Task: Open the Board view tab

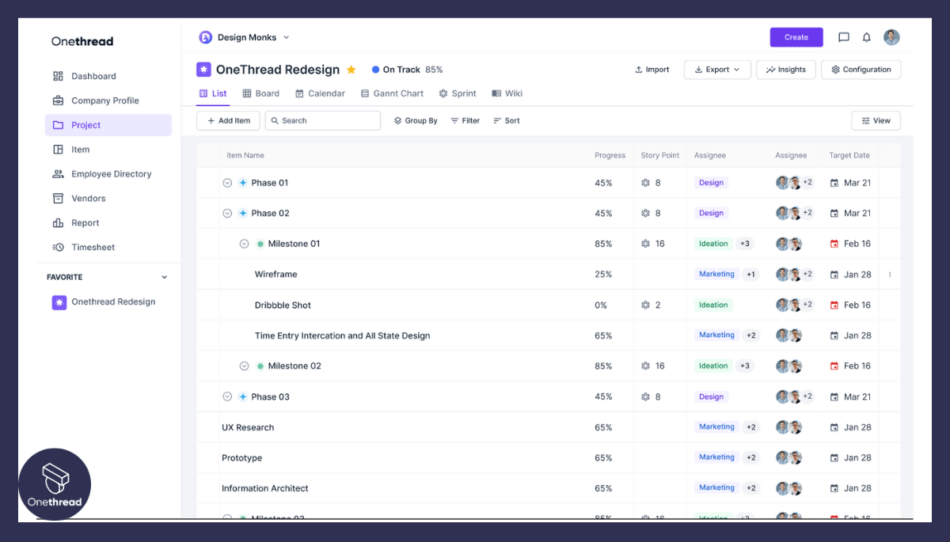Action: [x=261, y=93]
